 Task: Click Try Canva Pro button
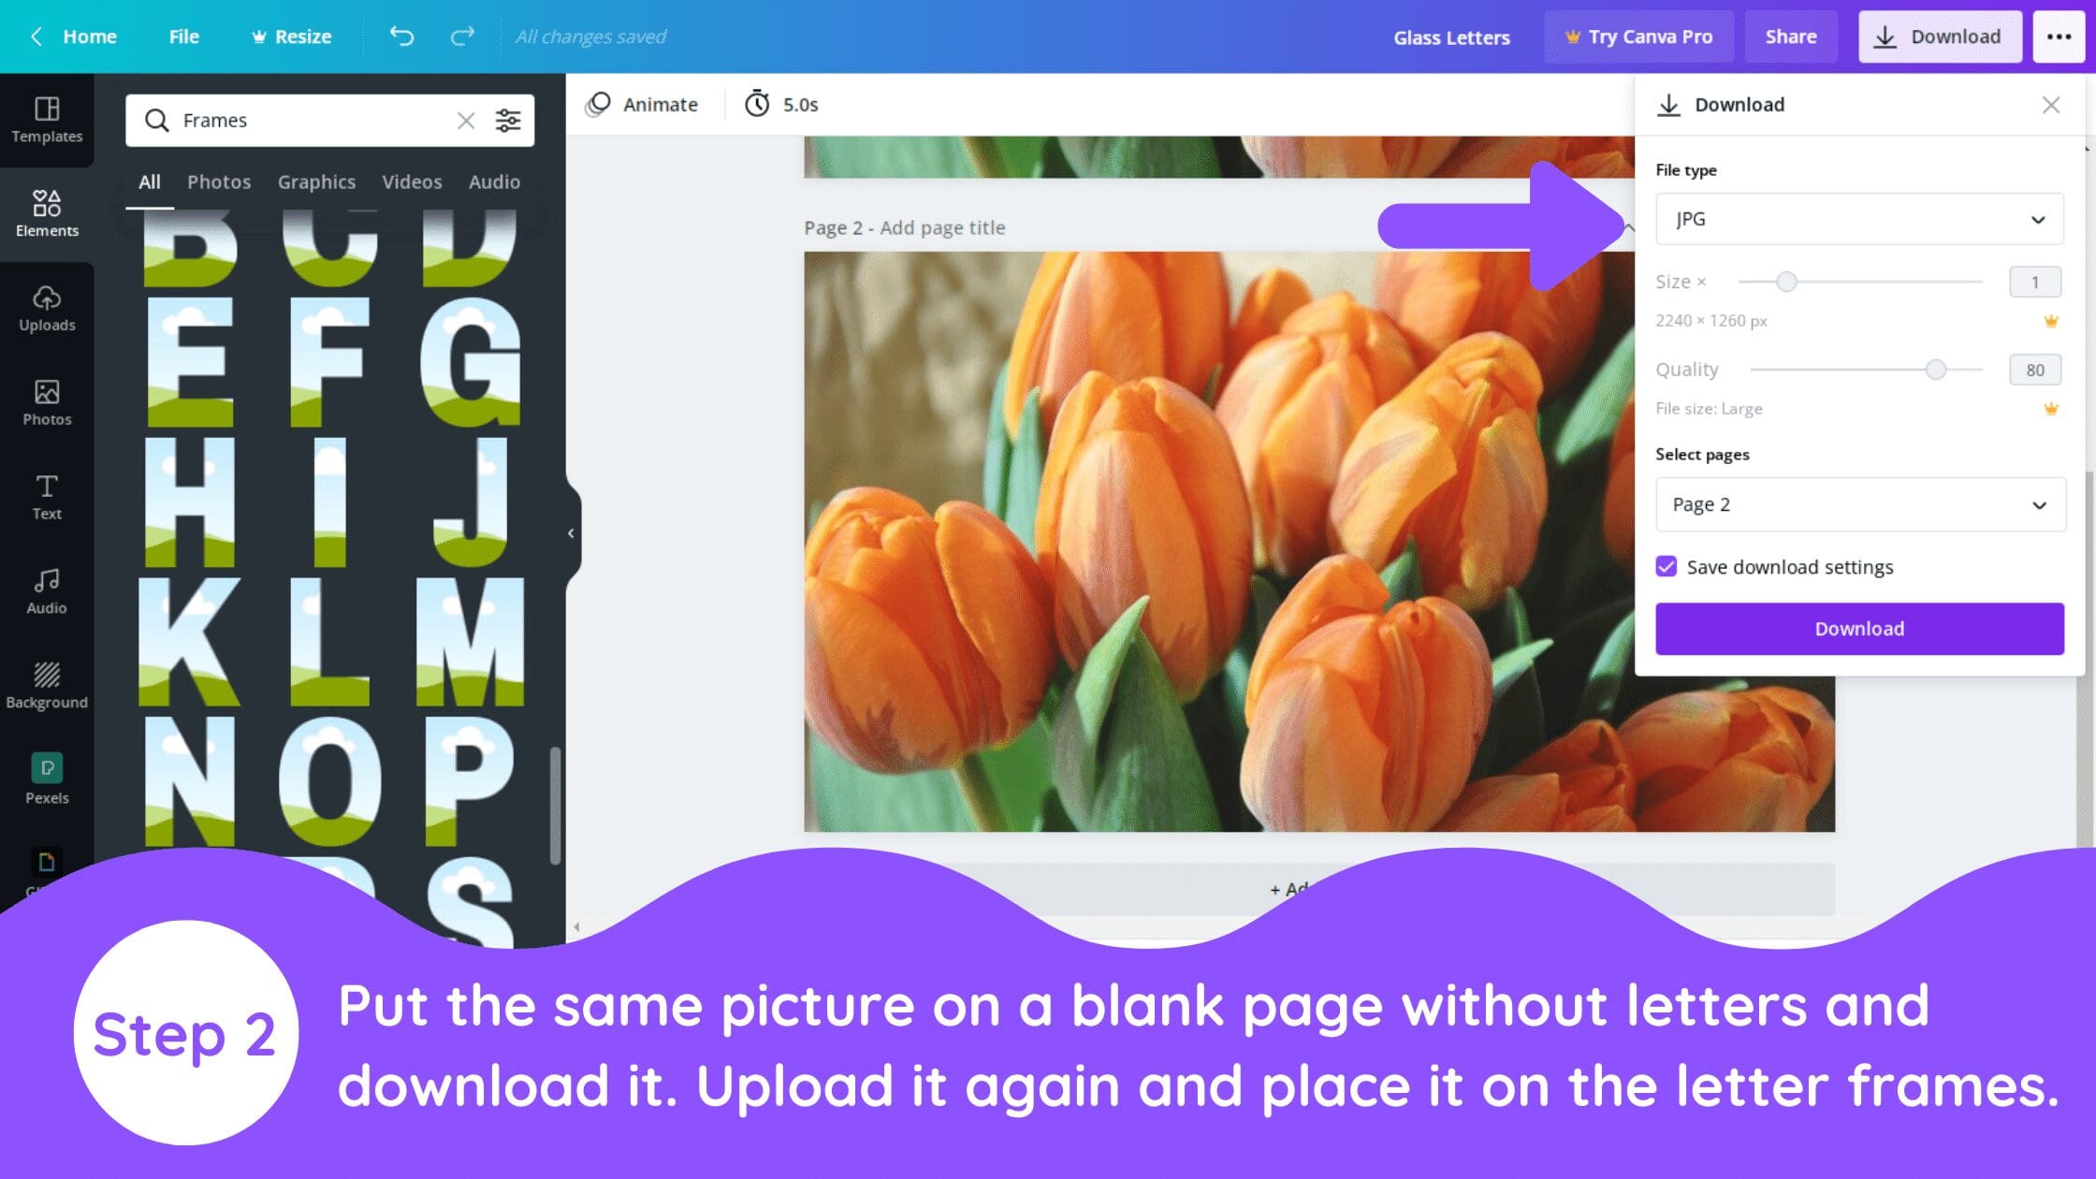click(x=1638, y=36)
